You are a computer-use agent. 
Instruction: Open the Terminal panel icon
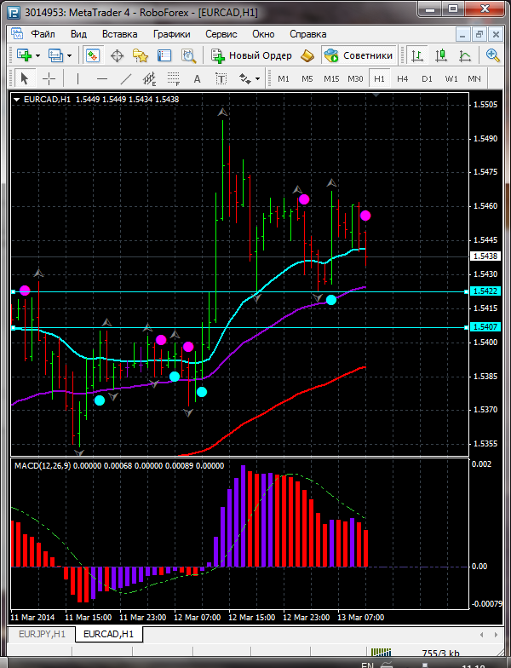pyautogui.click(x=164, y=55)
